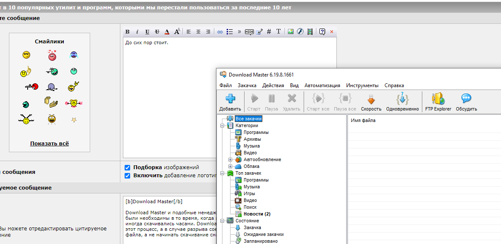Align text left in the editor
The image size is (501, 244).
click(x=188, y=31)
